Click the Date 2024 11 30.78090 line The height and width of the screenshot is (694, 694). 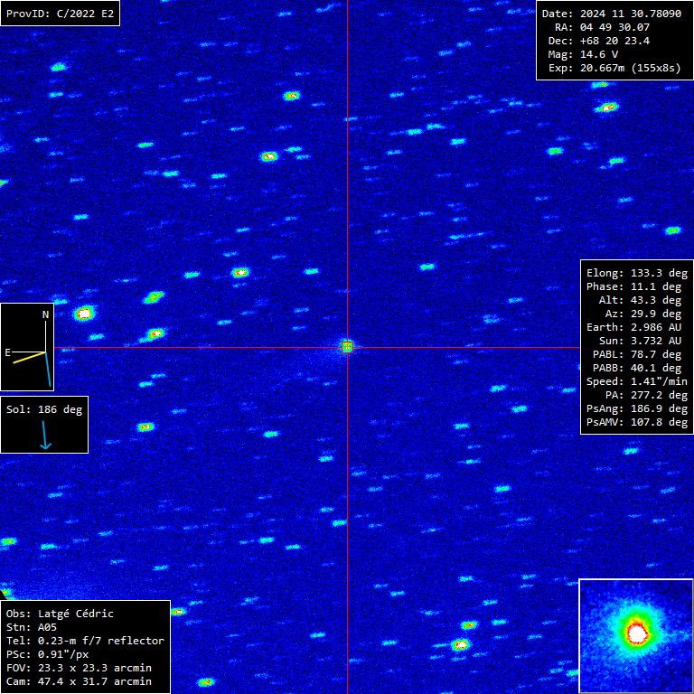tap(612, 14)
